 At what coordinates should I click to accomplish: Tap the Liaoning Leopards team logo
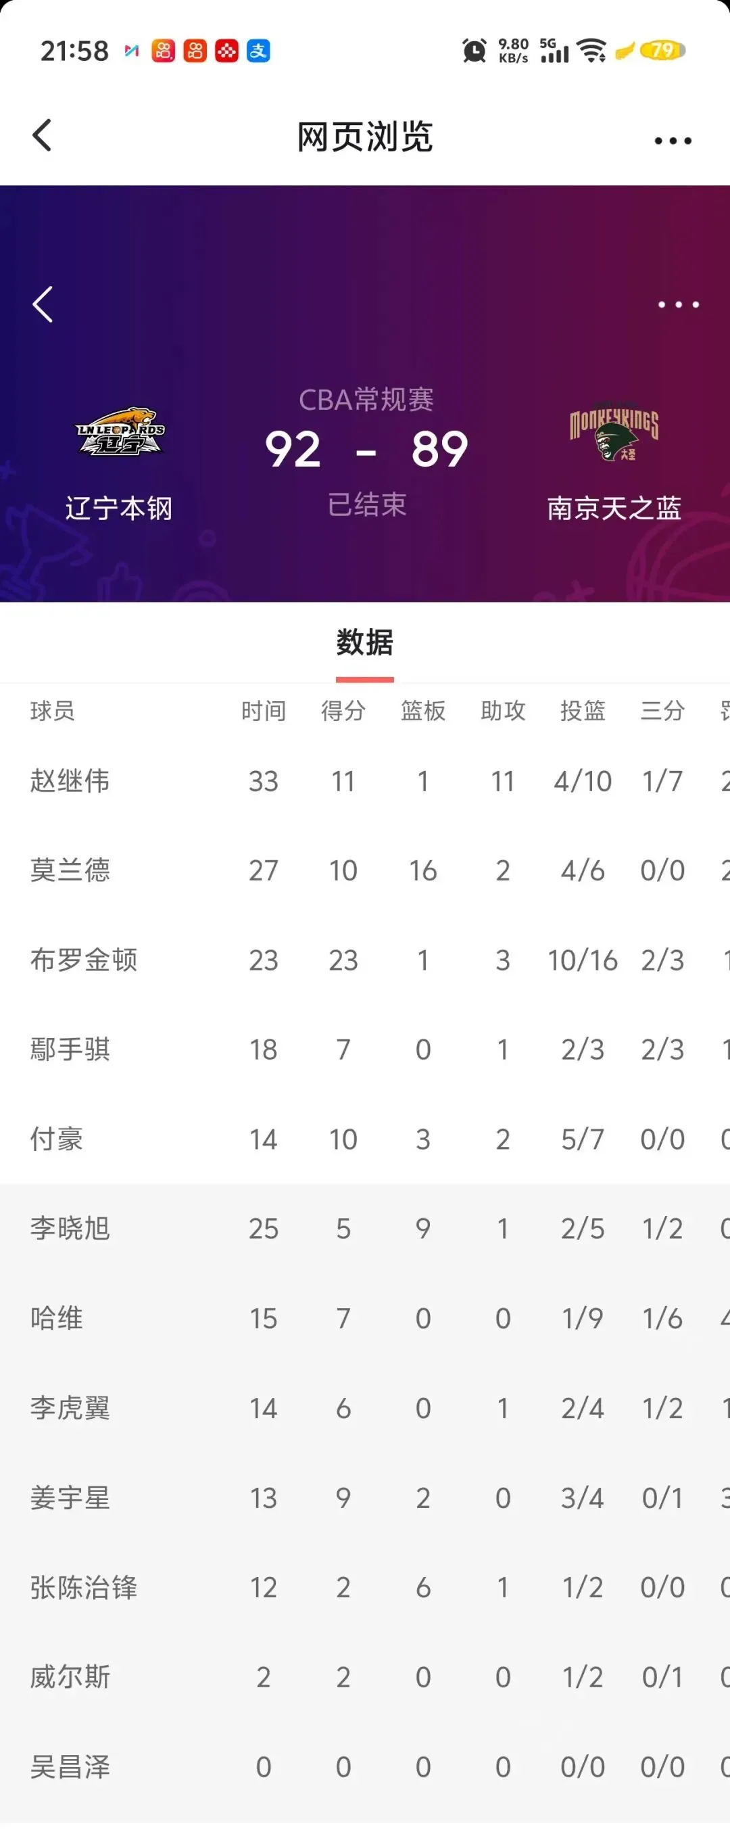click(x=120, y=432)
